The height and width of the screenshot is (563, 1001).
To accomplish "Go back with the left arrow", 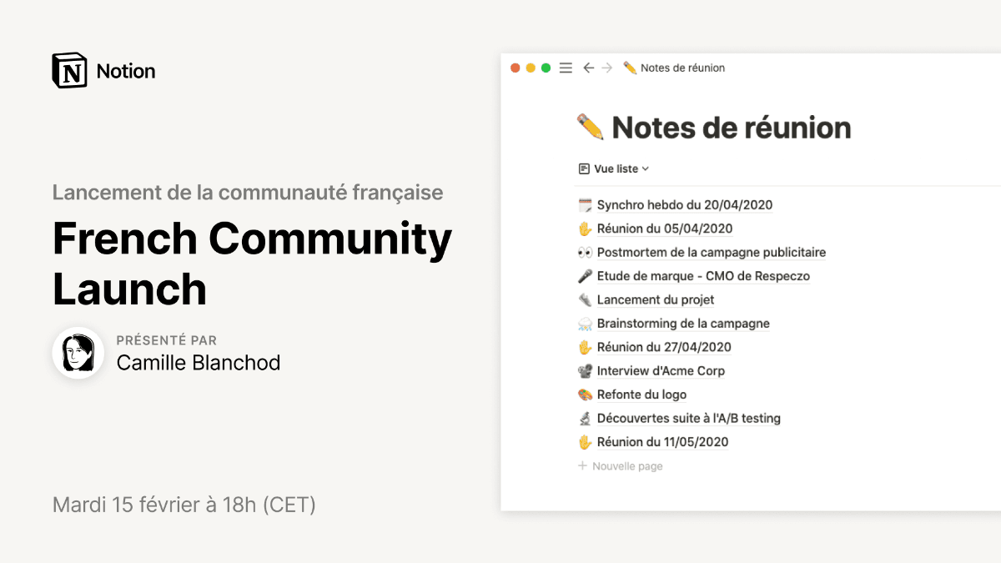I will [x=588, y=68].
